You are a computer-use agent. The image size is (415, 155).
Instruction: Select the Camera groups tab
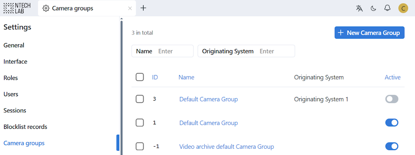tap(87, 8)
